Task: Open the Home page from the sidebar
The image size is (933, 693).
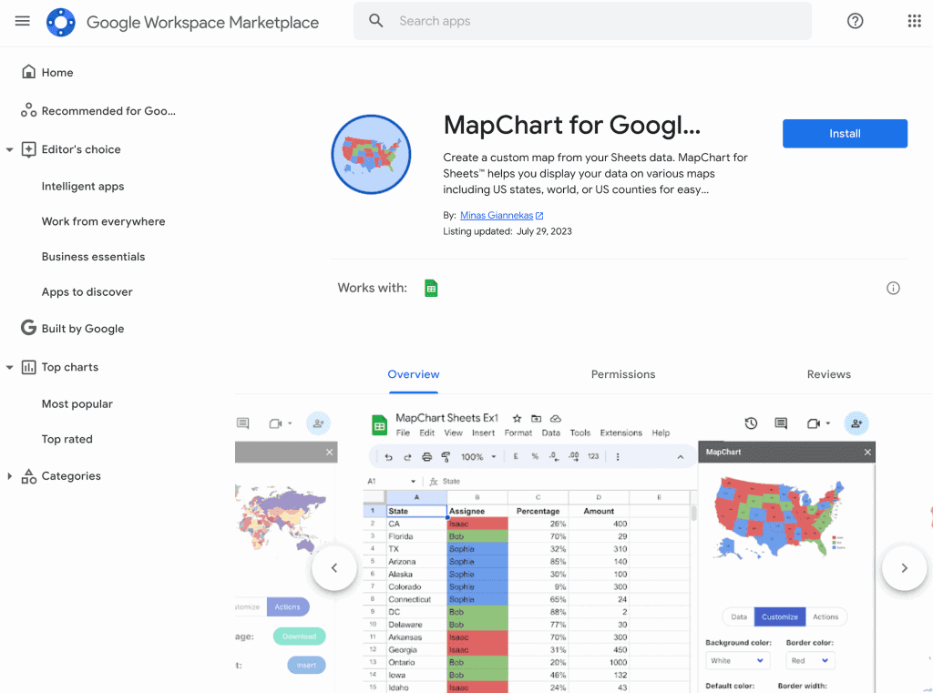Action: pyautogui.click(x=57, y=73)
